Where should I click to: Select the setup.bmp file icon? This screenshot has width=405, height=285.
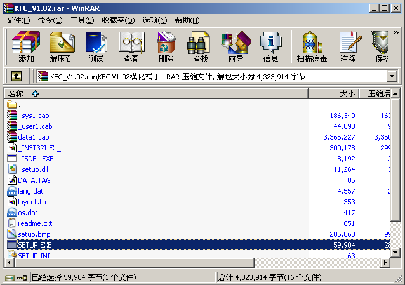[12, 234]
